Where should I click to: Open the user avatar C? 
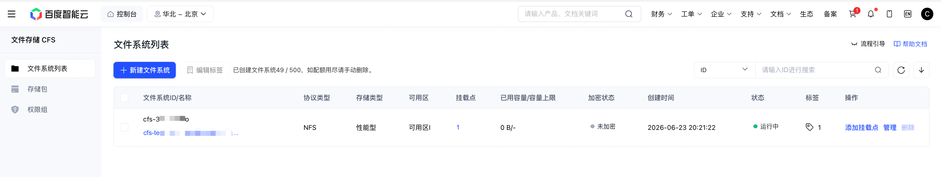927,14
